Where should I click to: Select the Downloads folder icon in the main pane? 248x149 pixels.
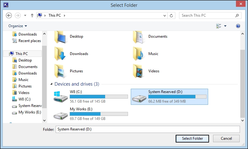60,54
